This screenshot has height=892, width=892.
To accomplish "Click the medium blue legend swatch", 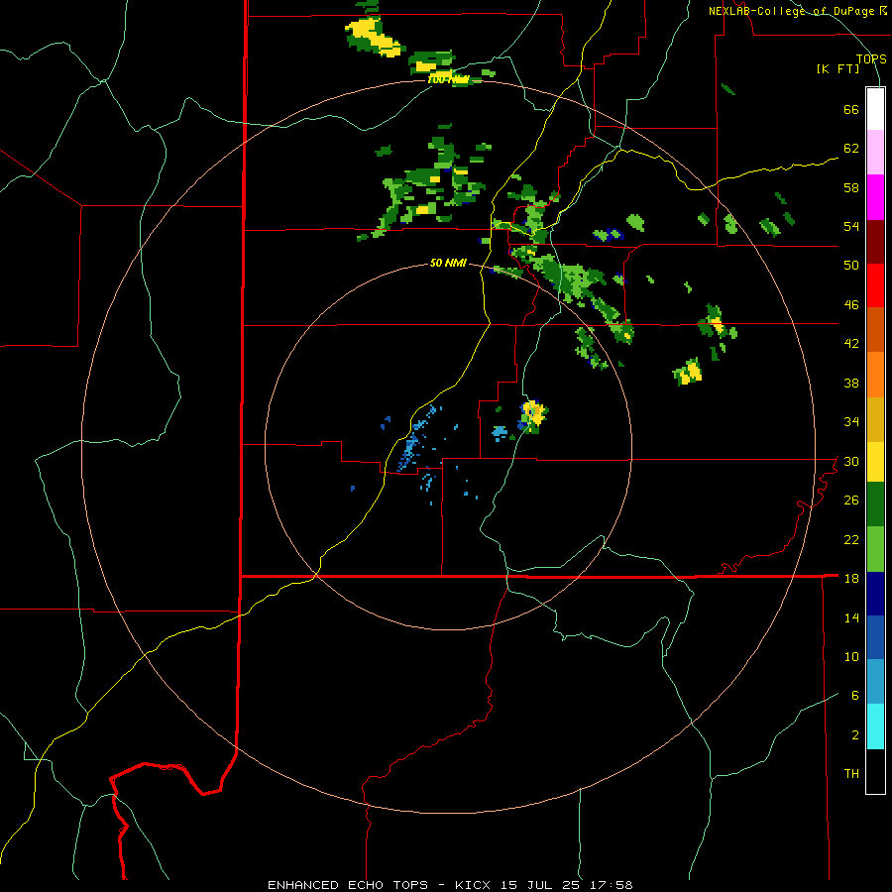I will (875, 638).
